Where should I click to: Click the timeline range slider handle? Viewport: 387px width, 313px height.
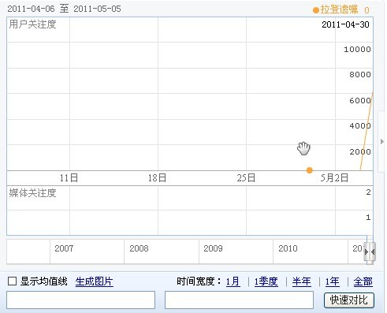point(370,252)
